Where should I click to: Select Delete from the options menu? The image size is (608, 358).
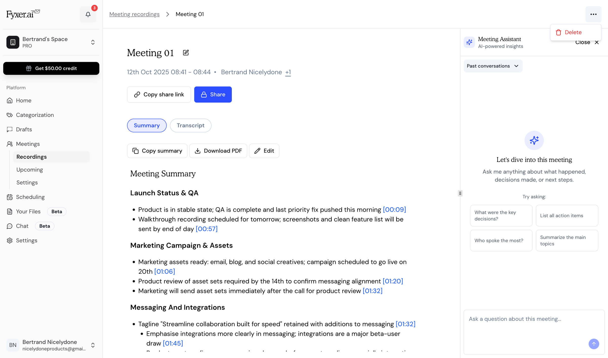point(576,32)
